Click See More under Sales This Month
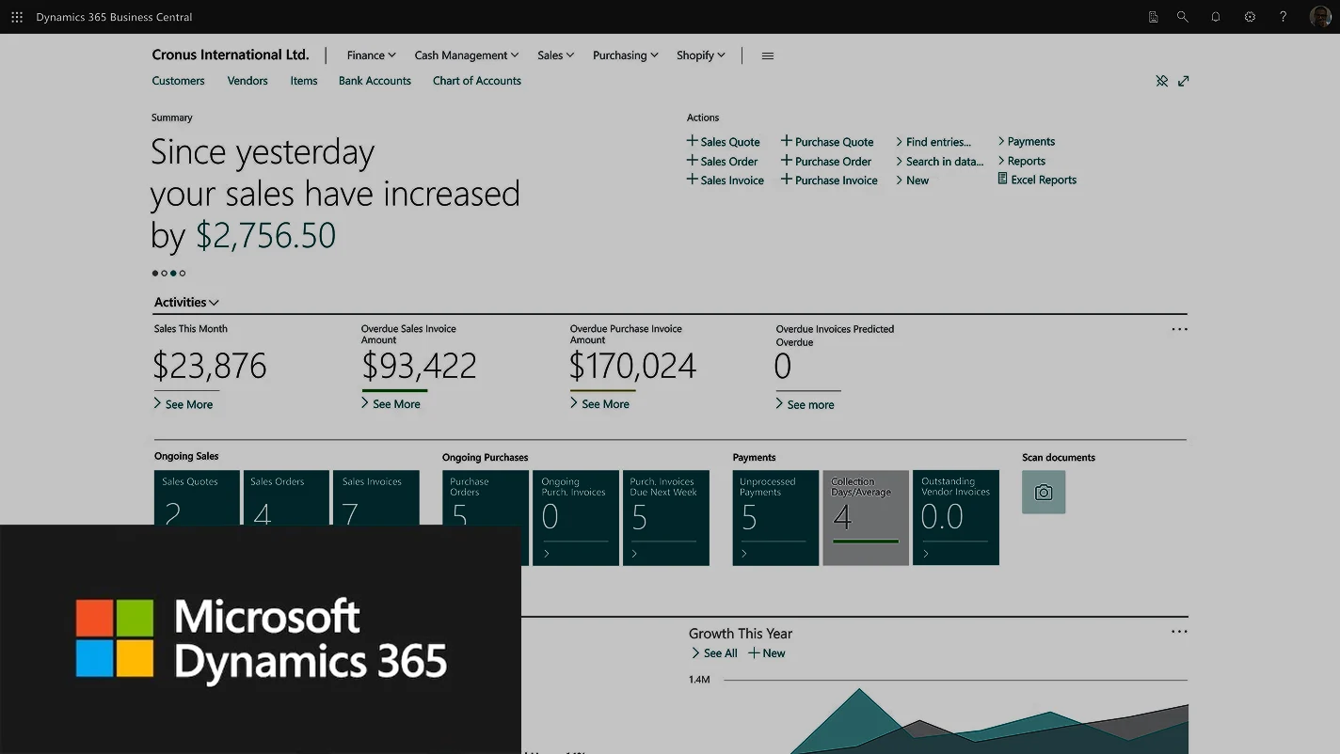The image size is (1340, 754). tap(183, 404)
